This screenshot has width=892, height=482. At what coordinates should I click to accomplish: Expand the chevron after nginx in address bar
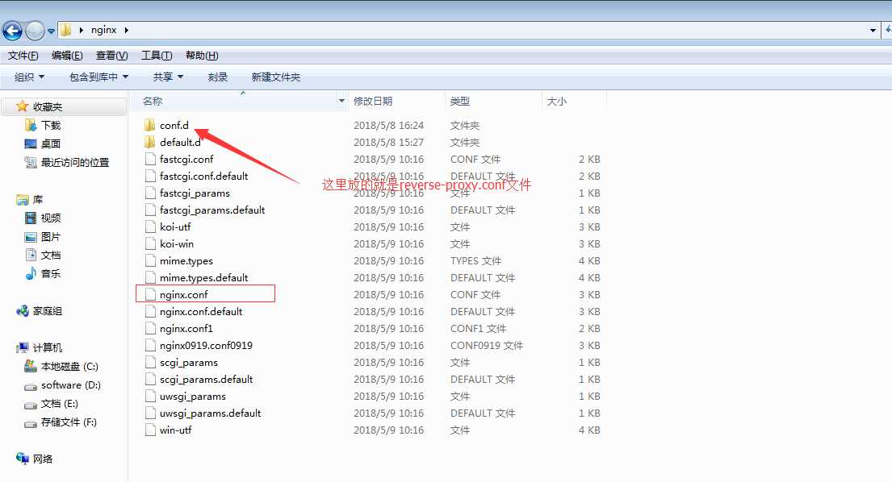[126, 30]
